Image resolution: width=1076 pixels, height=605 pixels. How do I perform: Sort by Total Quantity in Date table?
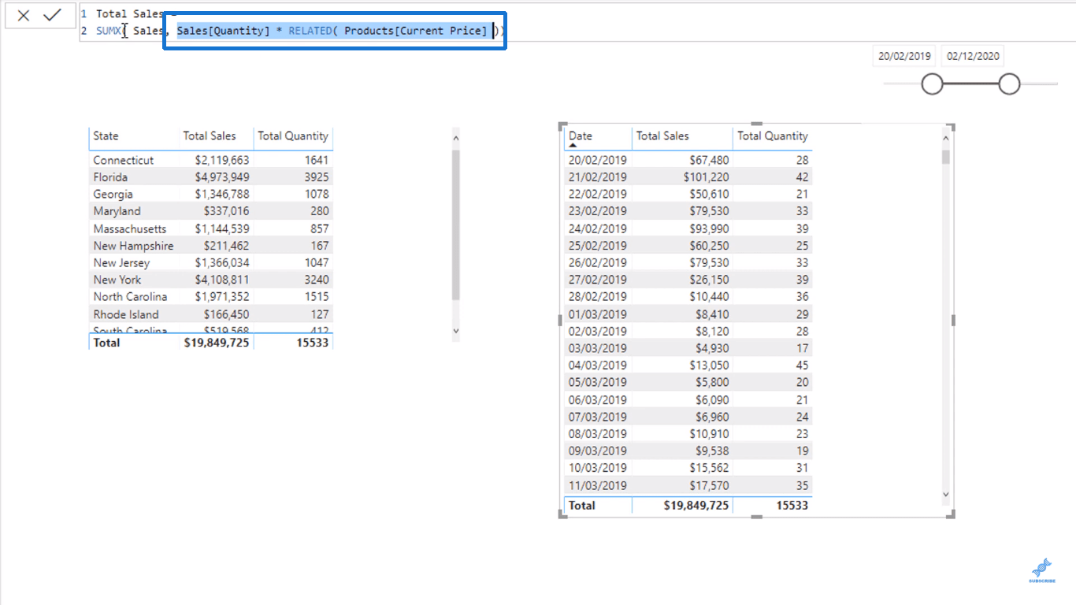773,135
